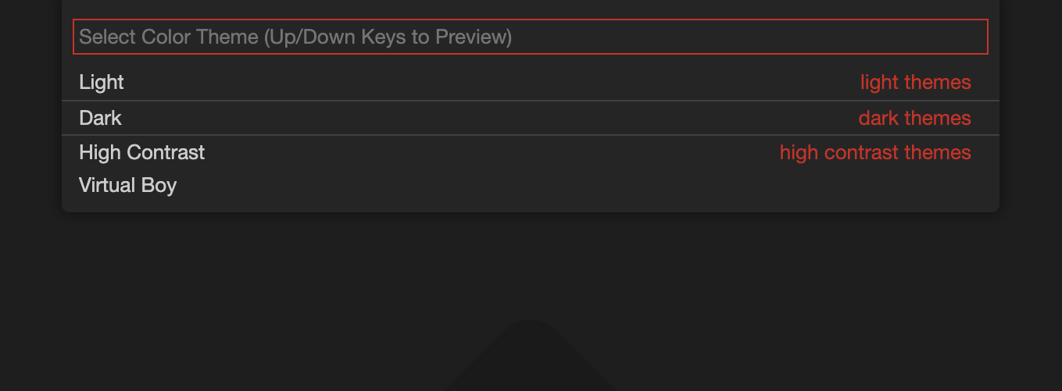Click the red 'dark themes' group label
The height and width of the screenshot is (391, 1062).
pos(914,118)
